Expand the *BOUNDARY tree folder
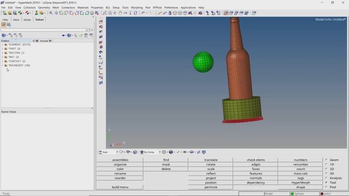The image size is (349, 196). pos(2,65)
